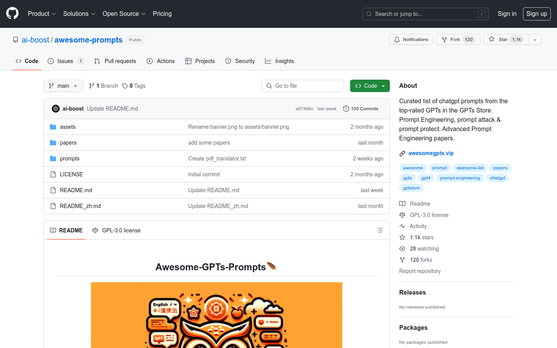
Task: Click the Notifications bell button
Action: pyautogui.click(x=411, y=39)
